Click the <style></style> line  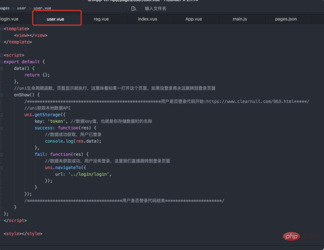pyautogui.click(x=23, y=234)
